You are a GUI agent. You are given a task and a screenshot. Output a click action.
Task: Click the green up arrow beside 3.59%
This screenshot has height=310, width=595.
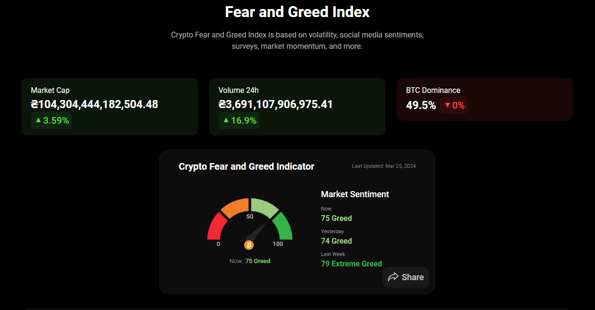pos(38,120)
